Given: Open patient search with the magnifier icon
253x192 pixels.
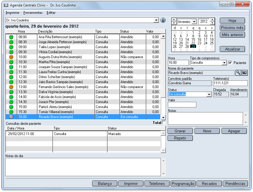Looking at the screenshot, I should (x=238, y=73).
